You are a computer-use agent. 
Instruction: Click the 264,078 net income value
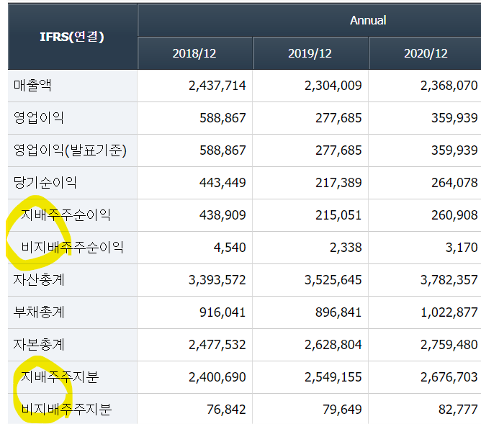click(x=454, y=183)
